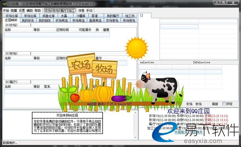Click the log panel scroll-down arrow
Image resolution: width=241 pixels, height=147 pixels.
coord(136,137)
